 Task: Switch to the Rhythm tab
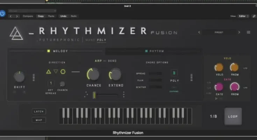coord(154,51)
